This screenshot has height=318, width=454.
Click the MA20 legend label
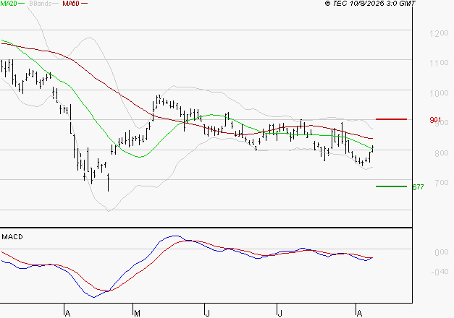(9, 4)
